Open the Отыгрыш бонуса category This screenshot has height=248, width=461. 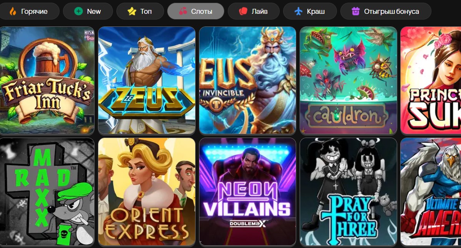click(386, 11)
